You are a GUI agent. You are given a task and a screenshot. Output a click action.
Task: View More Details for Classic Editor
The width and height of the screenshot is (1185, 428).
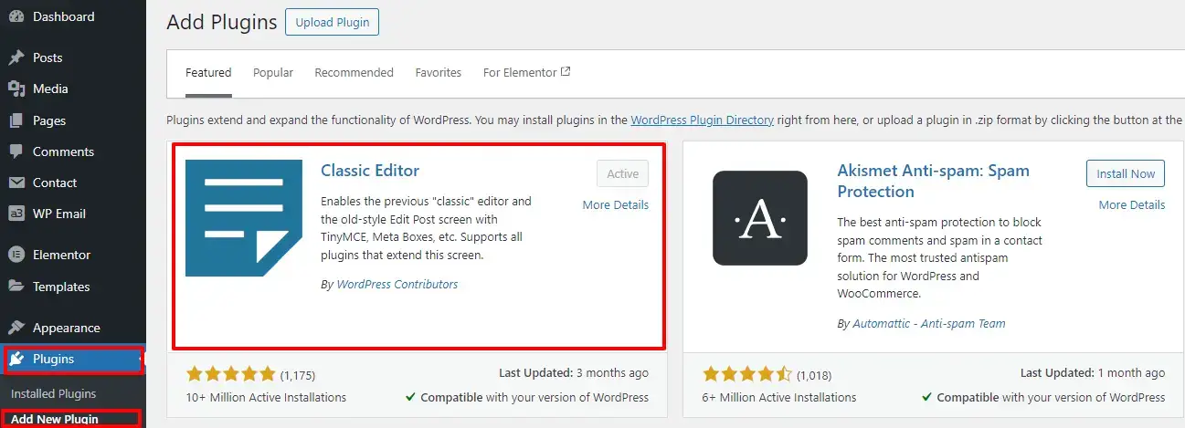[x=616, y=205]
